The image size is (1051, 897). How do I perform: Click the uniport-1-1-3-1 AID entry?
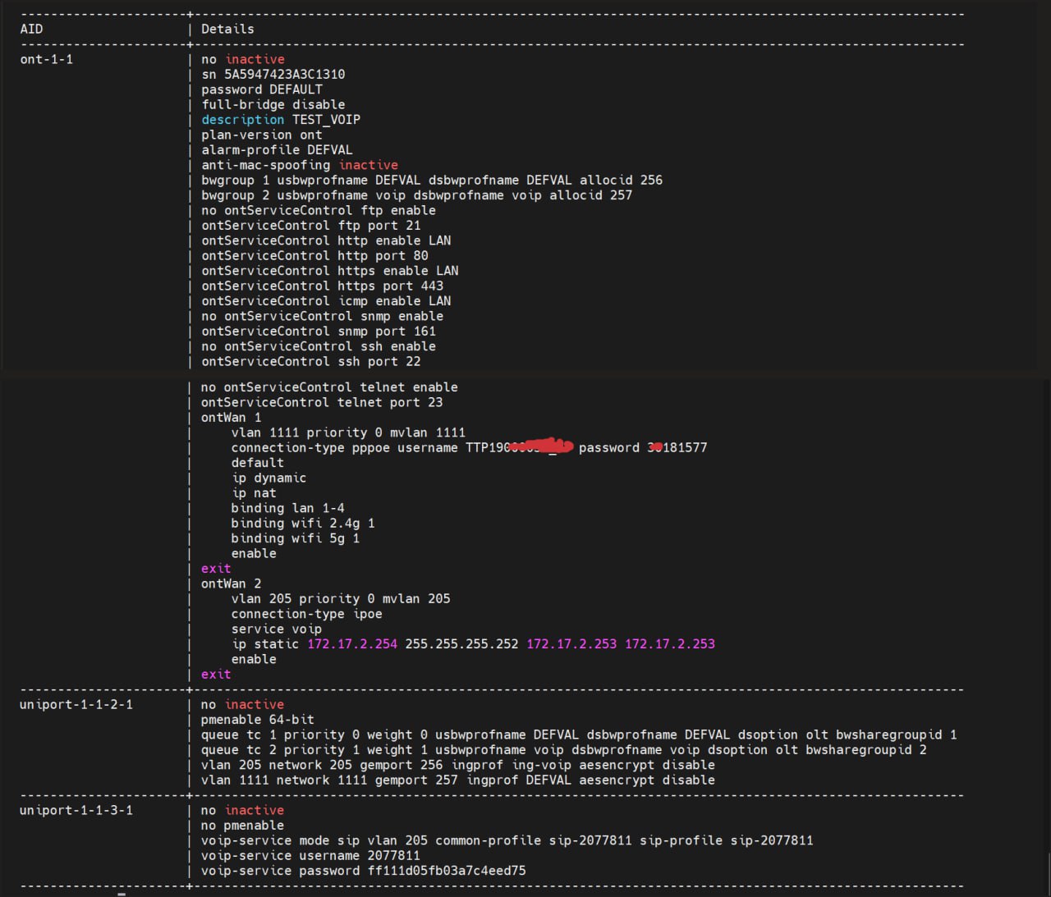coord(76,810)
